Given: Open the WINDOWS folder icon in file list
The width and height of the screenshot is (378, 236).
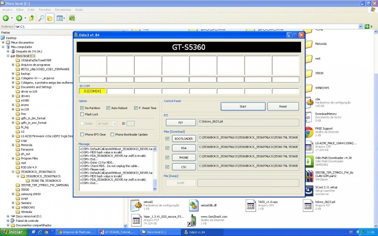Looking at the screenshot, I should [x=309, y=88].
